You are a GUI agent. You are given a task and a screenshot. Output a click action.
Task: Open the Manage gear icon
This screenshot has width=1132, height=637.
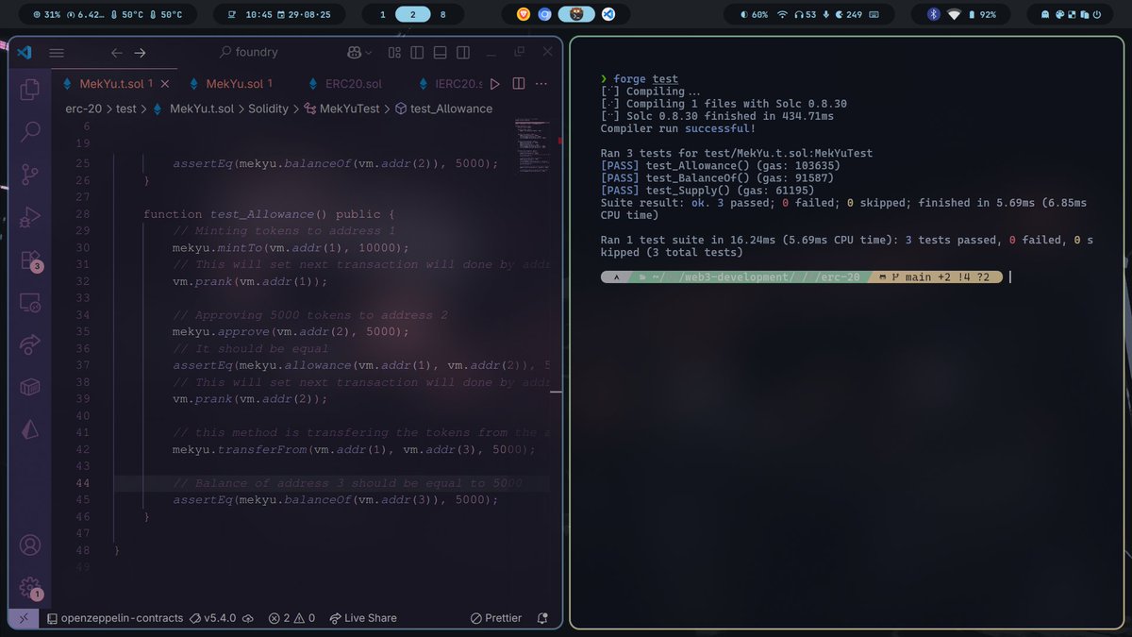(x=30, y=587)
